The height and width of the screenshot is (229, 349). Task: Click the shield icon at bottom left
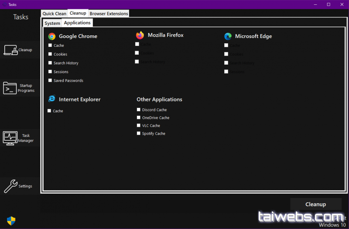pyautogui.click(x=11, y=220)
